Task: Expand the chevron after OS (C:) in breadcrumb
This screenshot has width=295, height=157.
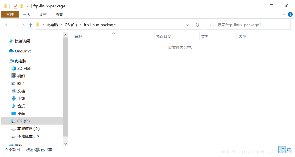Action: [80, 25]
